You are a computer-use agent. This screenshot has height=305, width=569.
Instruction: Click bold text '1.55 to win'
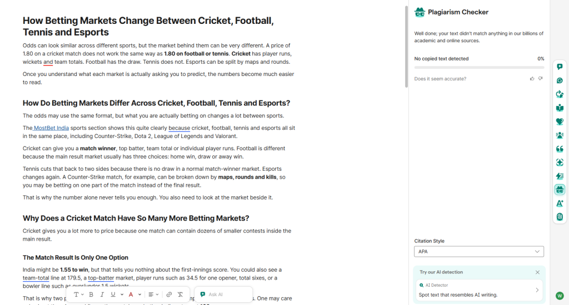coord(74,270)
